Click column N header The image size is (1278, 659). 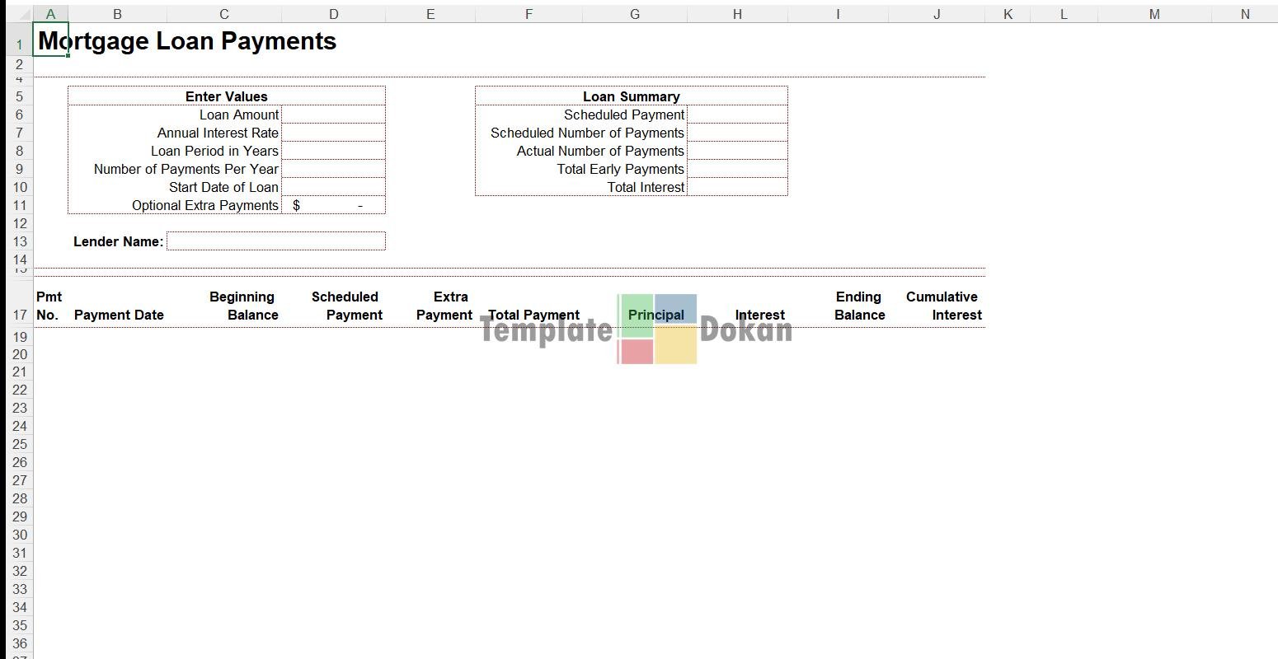pyautogui.click(x=1244, y=14)
